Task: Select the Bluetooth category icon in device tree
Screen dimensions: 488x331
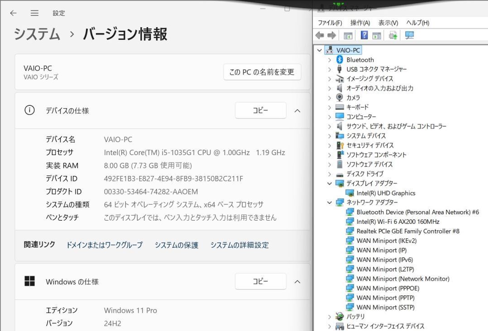Action: [340, 60]
